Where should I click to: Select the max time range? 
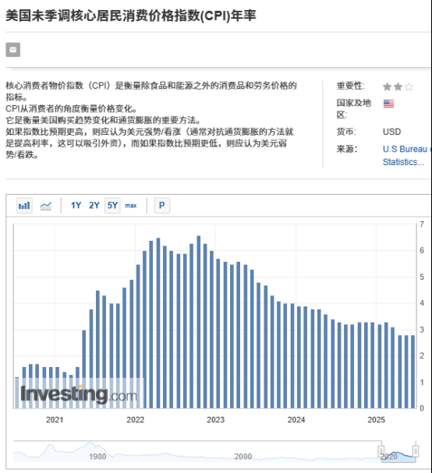pos(131,206)
